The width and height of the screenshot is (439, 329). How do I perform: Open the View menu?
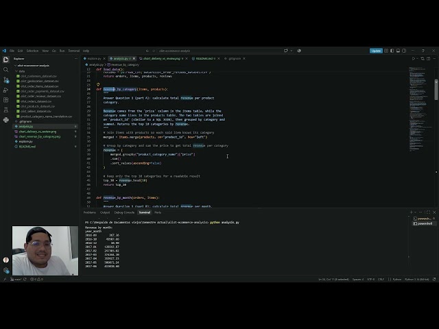tap(45, 51)
